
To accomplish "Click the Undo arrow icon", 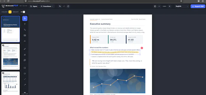I will (x=60, y=6).
